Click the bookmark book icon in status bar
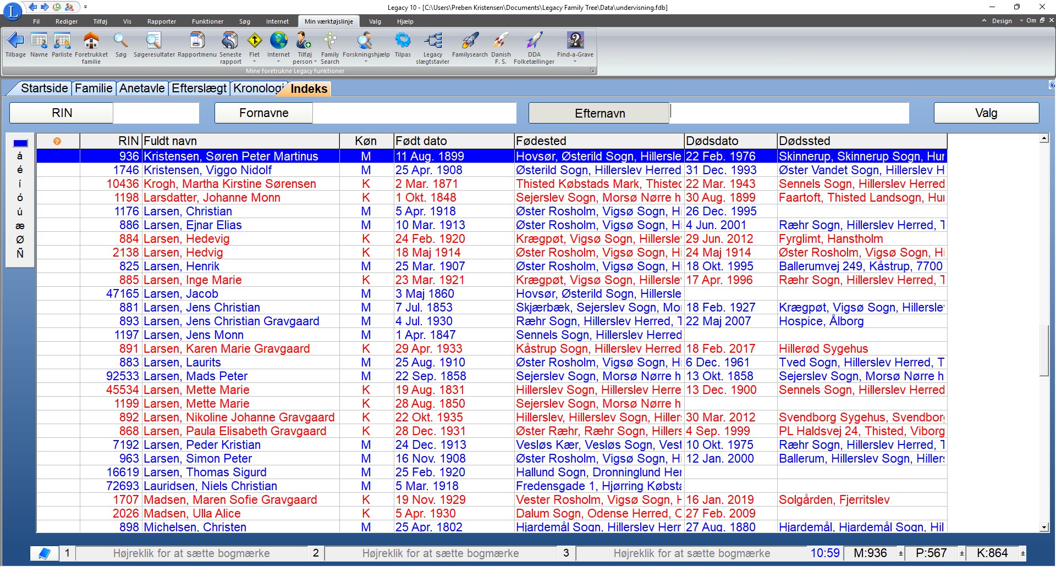Viewport: 1056px width, 567px height. point(44,553)
